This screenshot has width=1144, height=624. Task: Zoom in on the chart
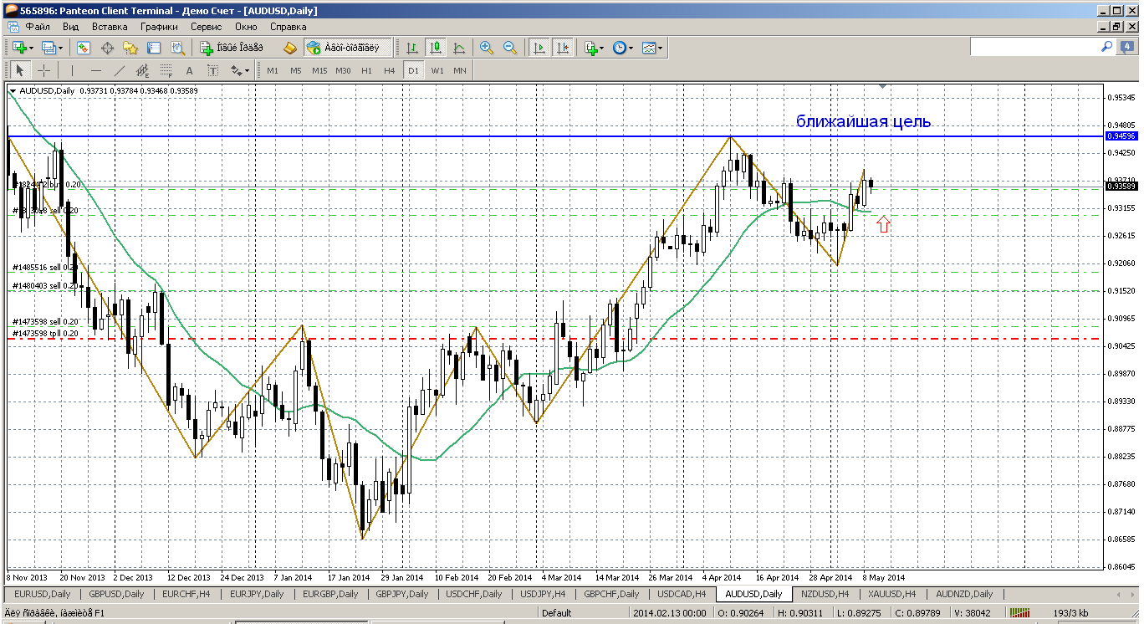point(486,48)
